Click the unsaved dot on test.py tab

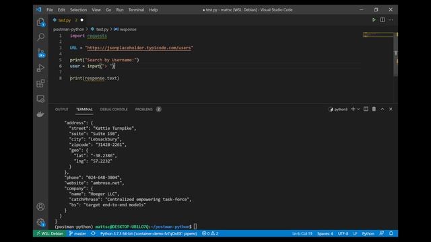click(82, 20)
